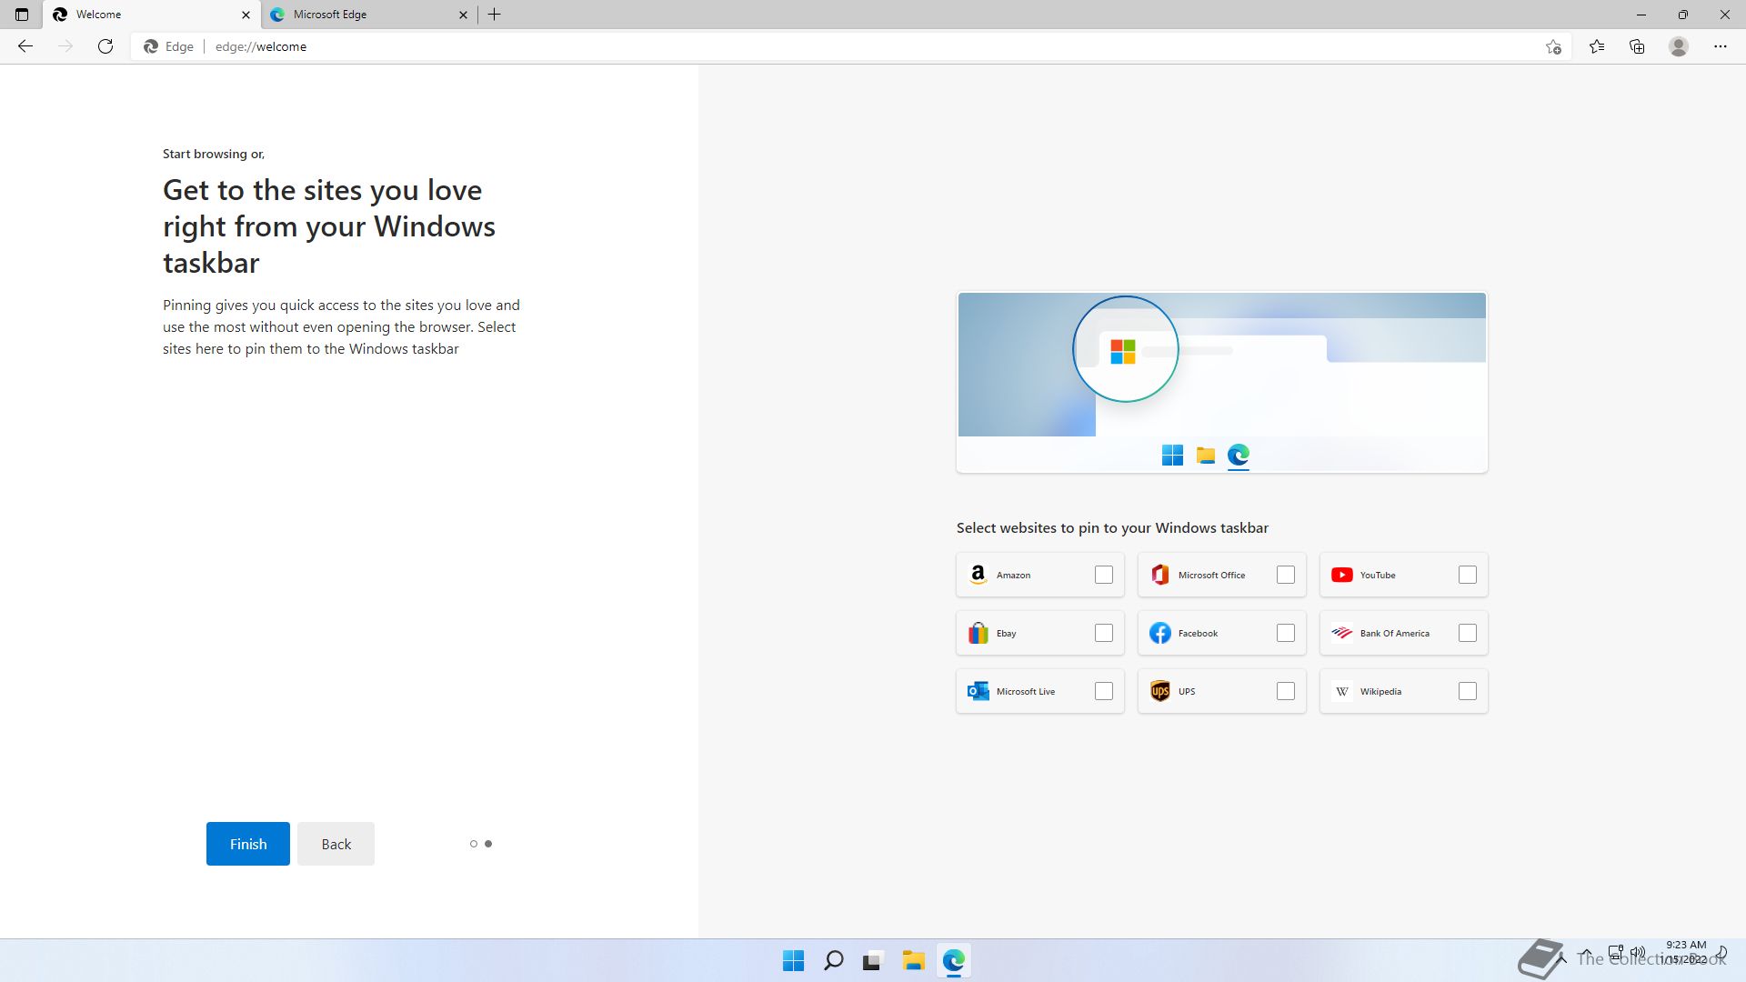1746x982 pixels.
Task: Open the tab actions menu icon
Action: coord(22,15)
